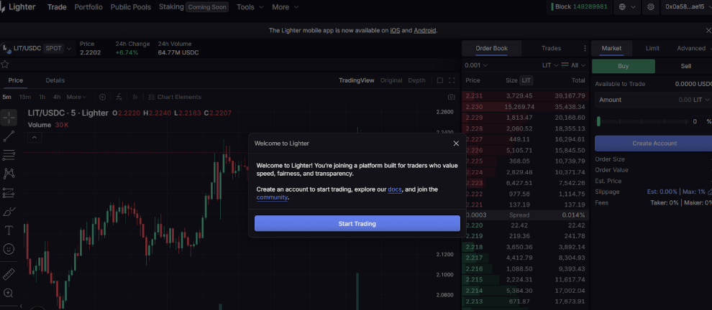This screenshot has width=712, height=310.
Task: Click the chart screenshot camera icon
Action: pyautogui.click(x=451, y=97)
